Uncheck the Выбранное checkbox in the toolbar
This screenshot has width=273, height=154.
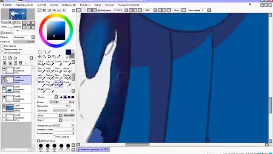click(99, 10)
